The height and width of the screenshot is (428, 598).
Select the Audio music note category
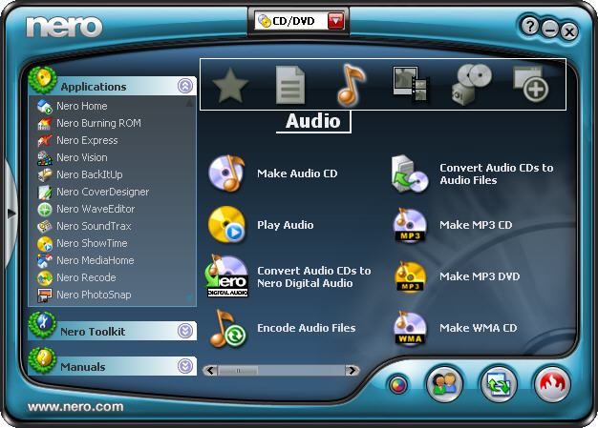352,85
